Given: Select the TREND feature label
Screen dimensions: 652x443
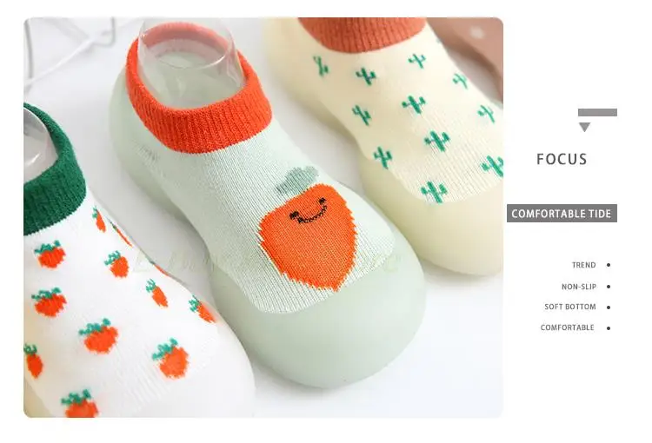Looking at the screenshot, I should (x=584, y=265).
